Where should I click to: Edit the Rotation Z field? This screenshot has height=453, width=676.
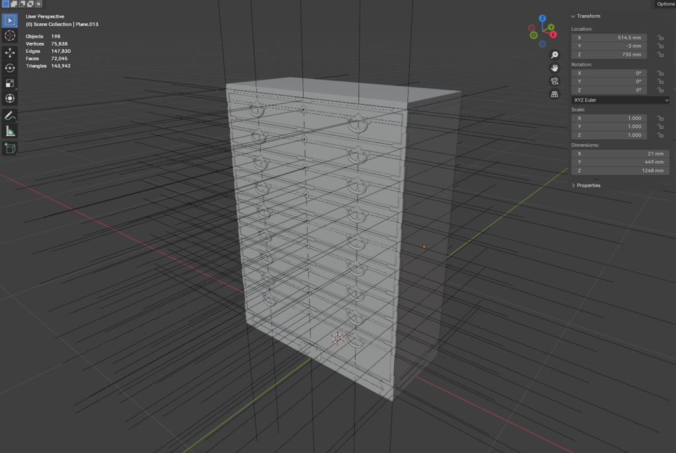point(609,90)
